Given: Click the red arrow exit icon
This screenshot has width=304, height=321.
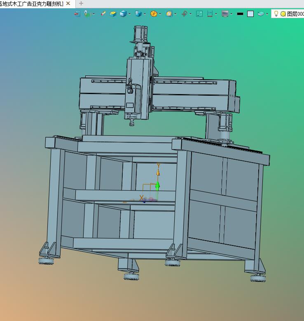Looking at the screenshot, I should coord(77,14).
